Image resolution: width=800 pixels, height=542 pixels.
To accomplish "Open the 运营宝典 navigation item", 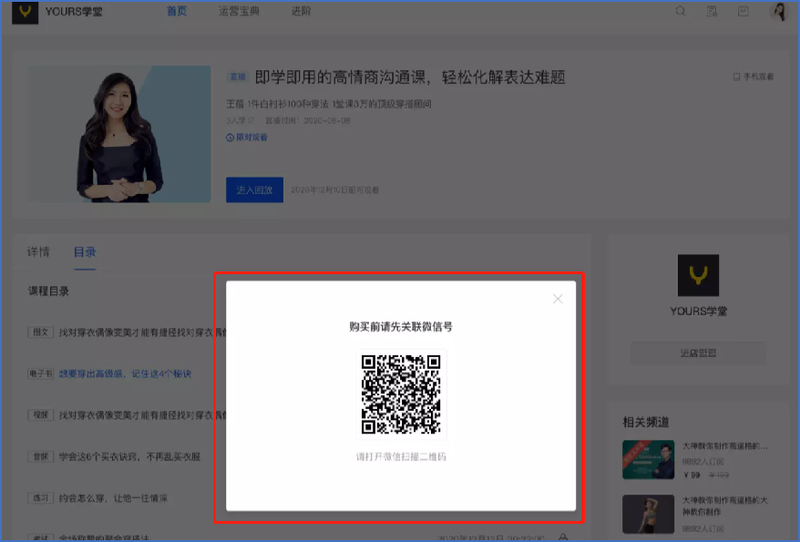I will tap(239, 12).
